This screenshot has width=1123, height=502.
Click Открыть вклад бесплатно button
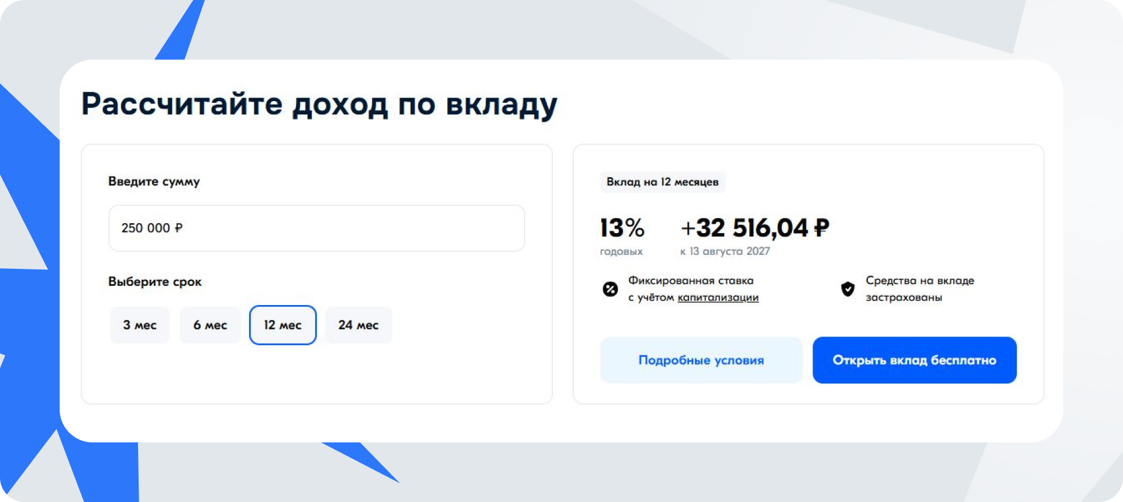(x=914, y=360)
